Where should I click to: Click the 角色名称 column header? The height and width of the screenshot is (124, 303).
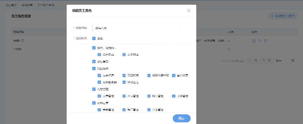click(19, 32)
